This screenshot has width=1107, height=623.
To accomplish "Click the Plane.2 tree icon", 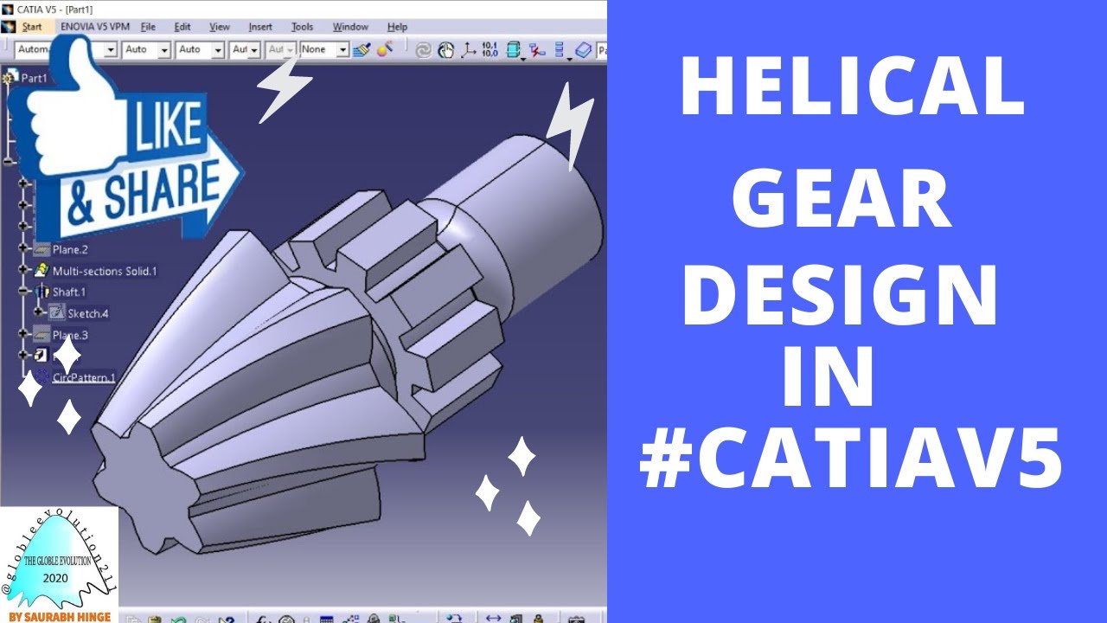I will coord(42,250).
